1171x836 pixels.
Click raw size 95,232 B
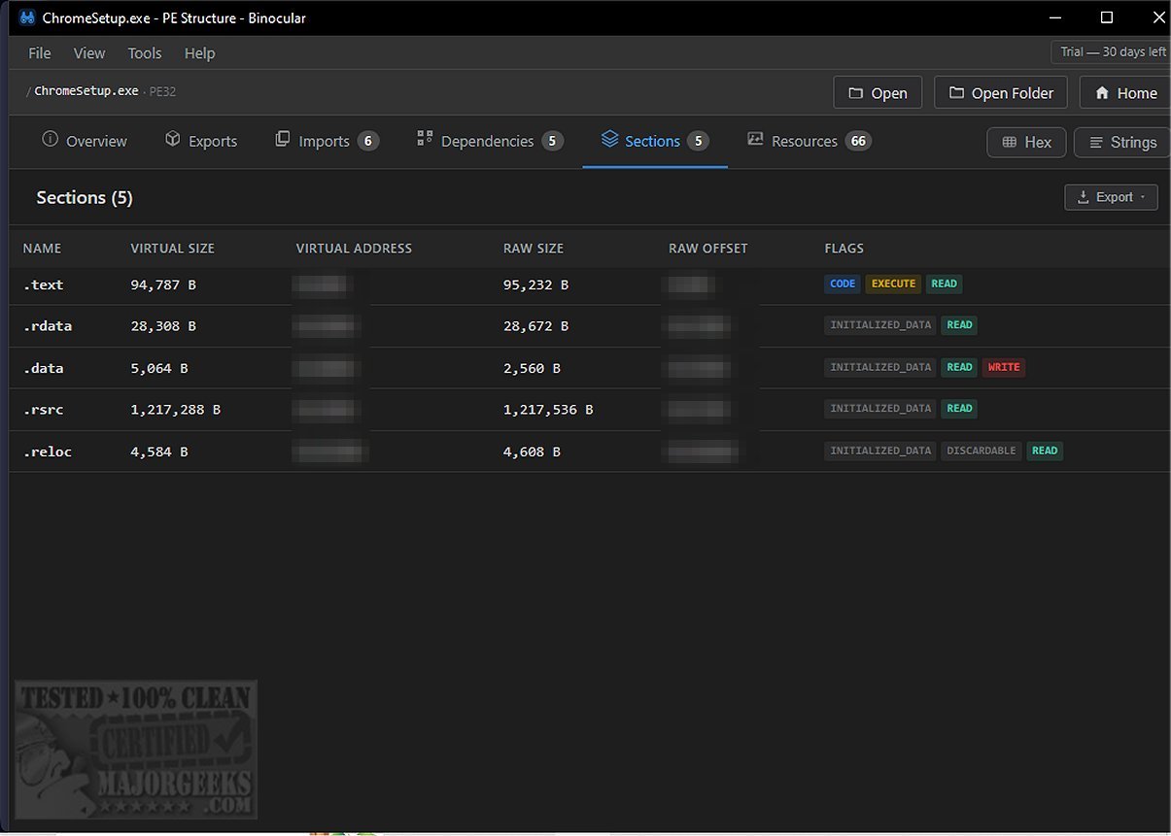(535, 284)
